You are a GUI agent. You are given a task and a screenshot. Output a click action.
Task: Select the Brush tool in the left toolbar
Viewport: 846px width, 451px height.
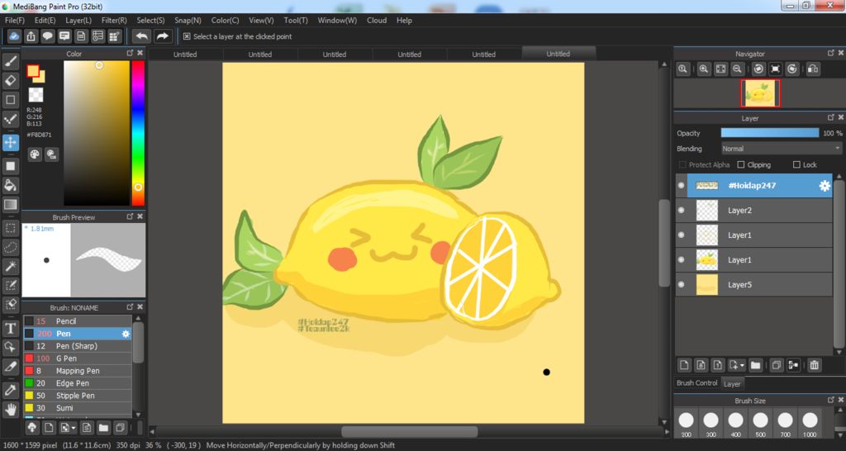[11, 61]
